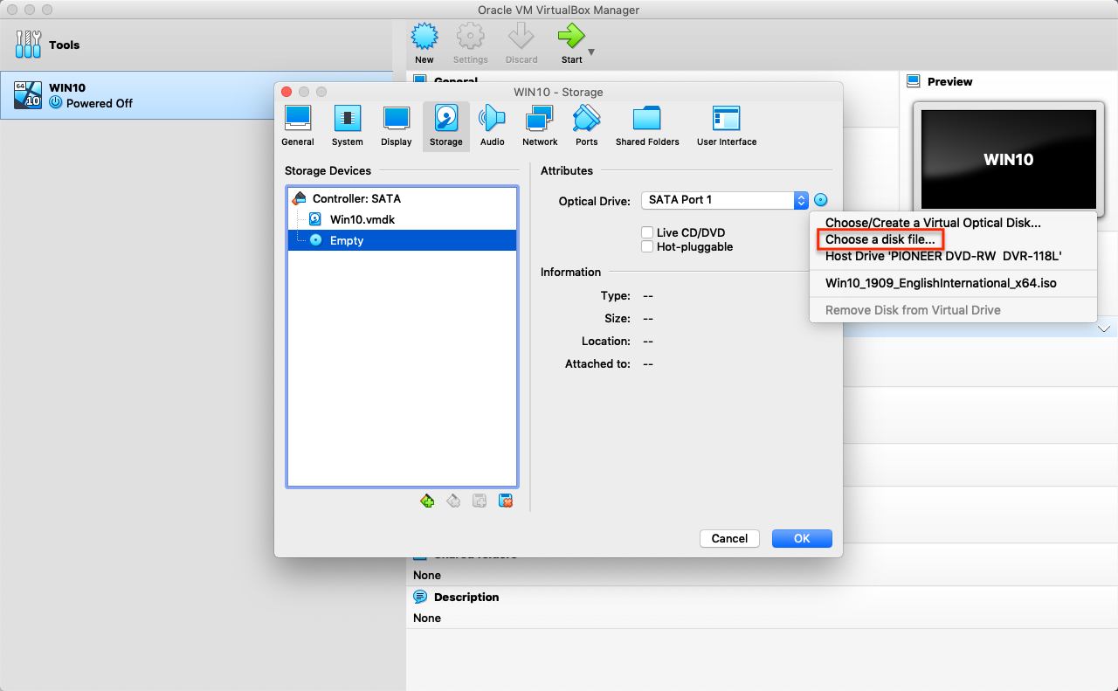Click the remove controller icon
The height and width of the screenshot is (691, 1118).
coord(453,501)
